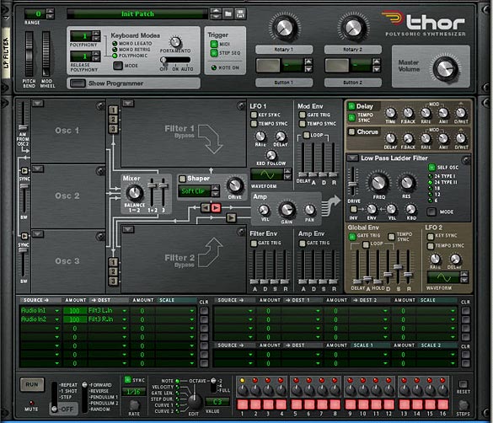Toggle the Chorus effect on/off
The height and width of the screenshot is (423, 493).
click(351, 131)
